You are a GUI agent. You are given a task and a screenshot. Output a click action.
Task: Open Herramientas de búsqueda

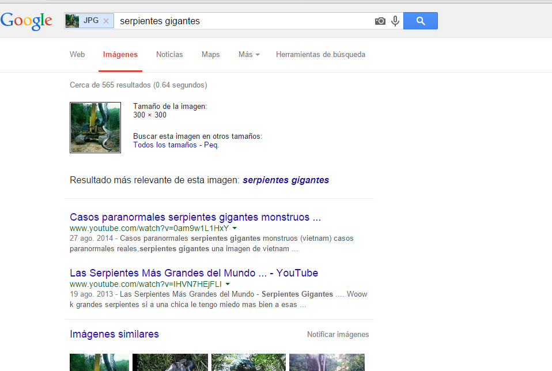point(320,55)
